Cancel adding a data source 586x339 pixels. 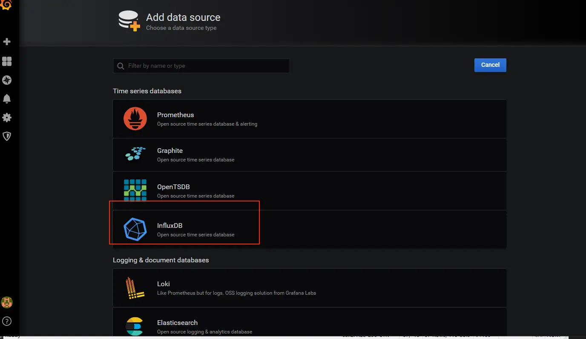[x=490, y=65]
